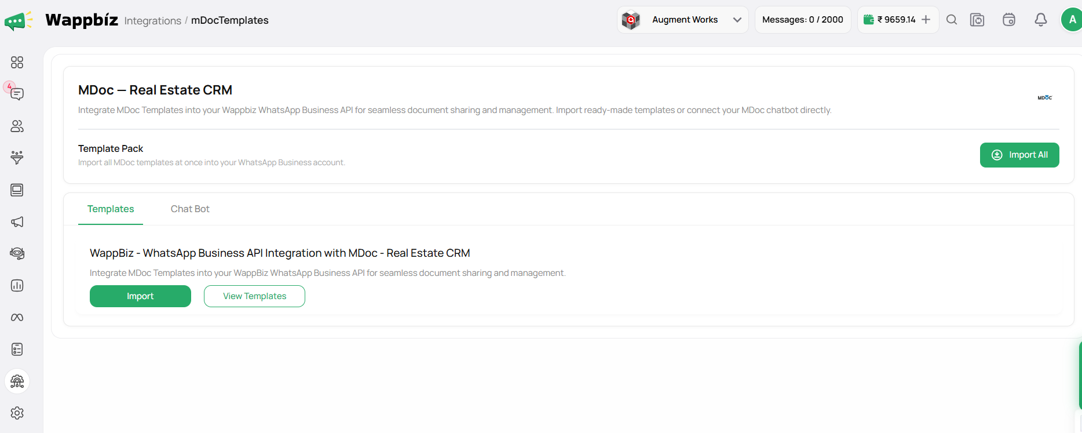Viewport: 1082px width, 433px height.
Task: Click the Wappbiz megaphone logo
Action: point(19,21)
